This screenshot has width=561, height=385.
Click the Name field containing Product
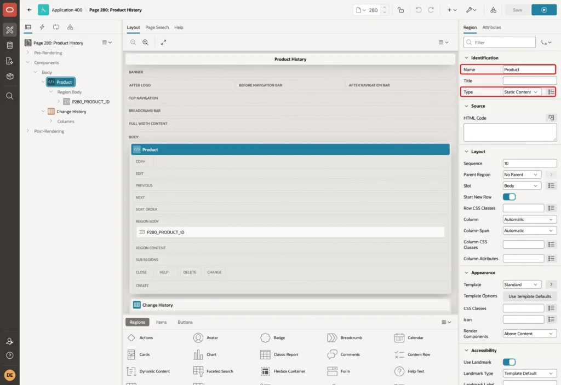[x=529, y=69]
